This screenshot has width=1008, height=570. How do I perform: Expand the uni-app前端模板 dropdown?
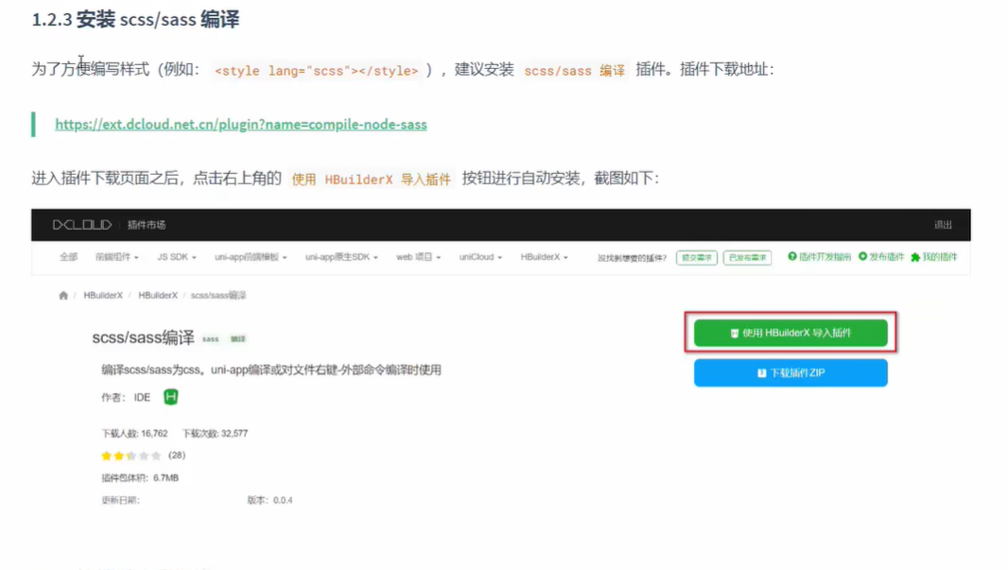251,257
